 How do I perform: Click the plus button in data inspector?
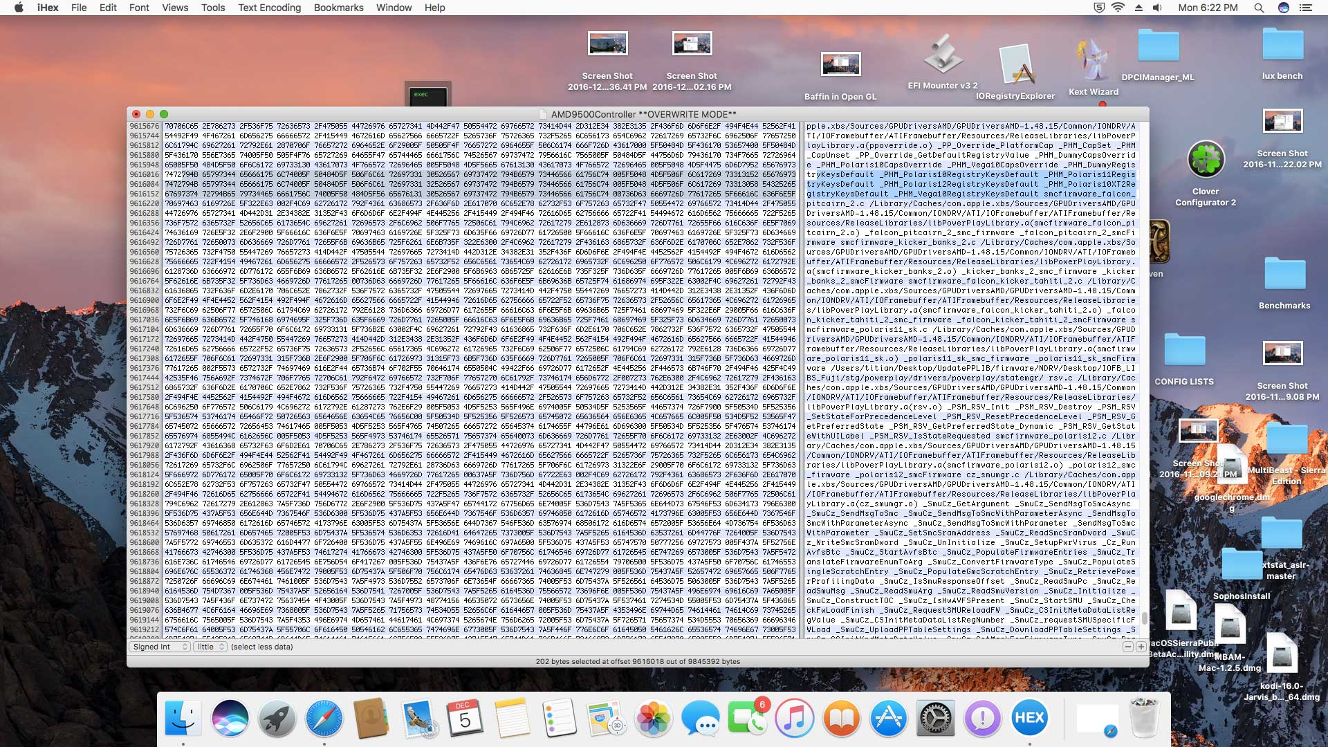pyautogui.click(x=1141, y=647)
